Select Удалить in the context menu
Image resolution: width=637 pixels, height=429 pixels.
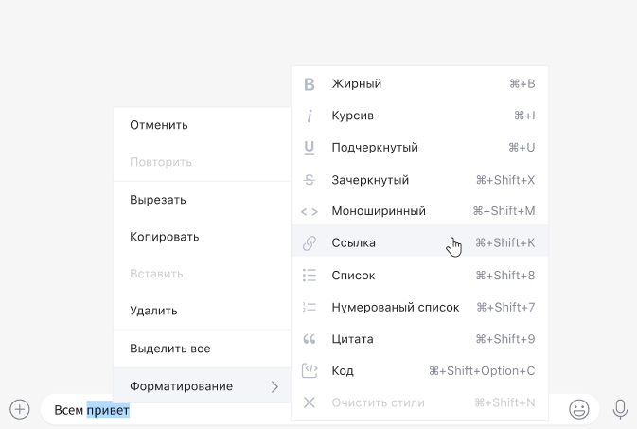coord(153,311)
